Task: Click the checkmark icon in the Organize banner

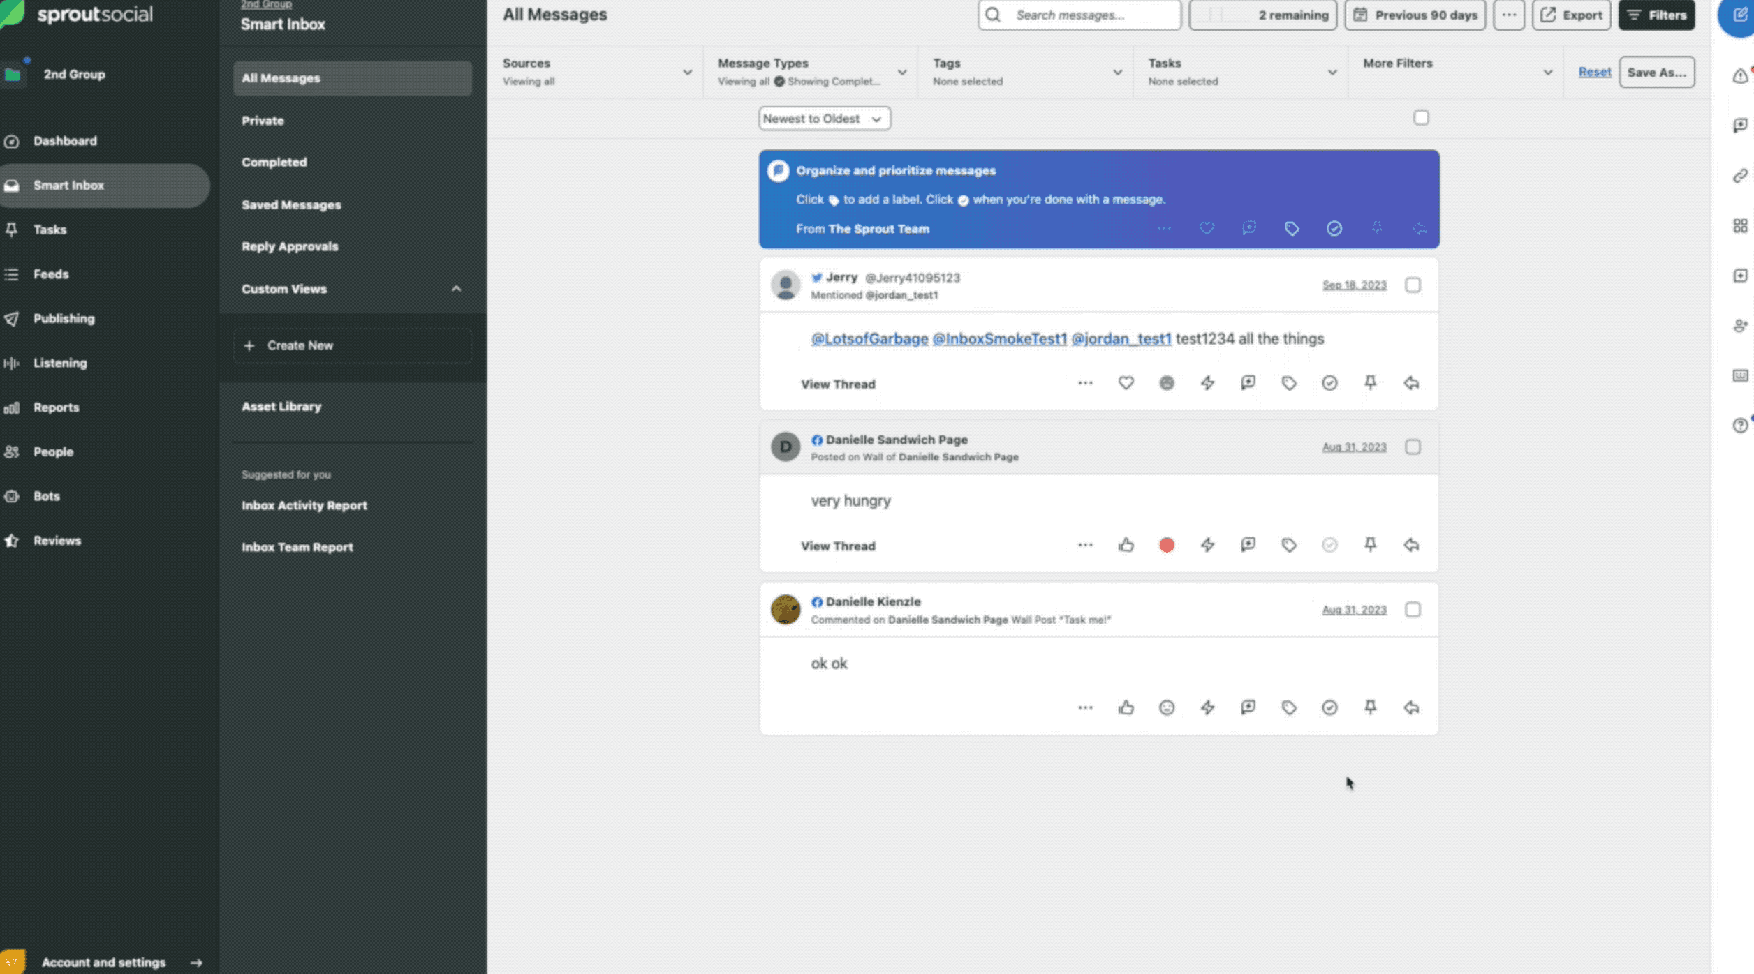Action: point(1334,228)
